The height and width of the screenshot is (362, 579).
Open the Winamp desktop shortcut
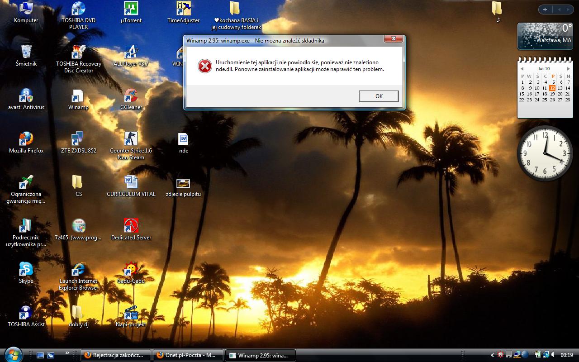(78, 96)
